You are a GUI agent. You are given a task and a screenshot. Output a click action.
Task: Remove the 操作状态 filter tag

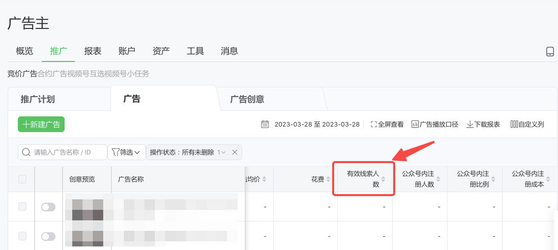click(x=234, y=152)
